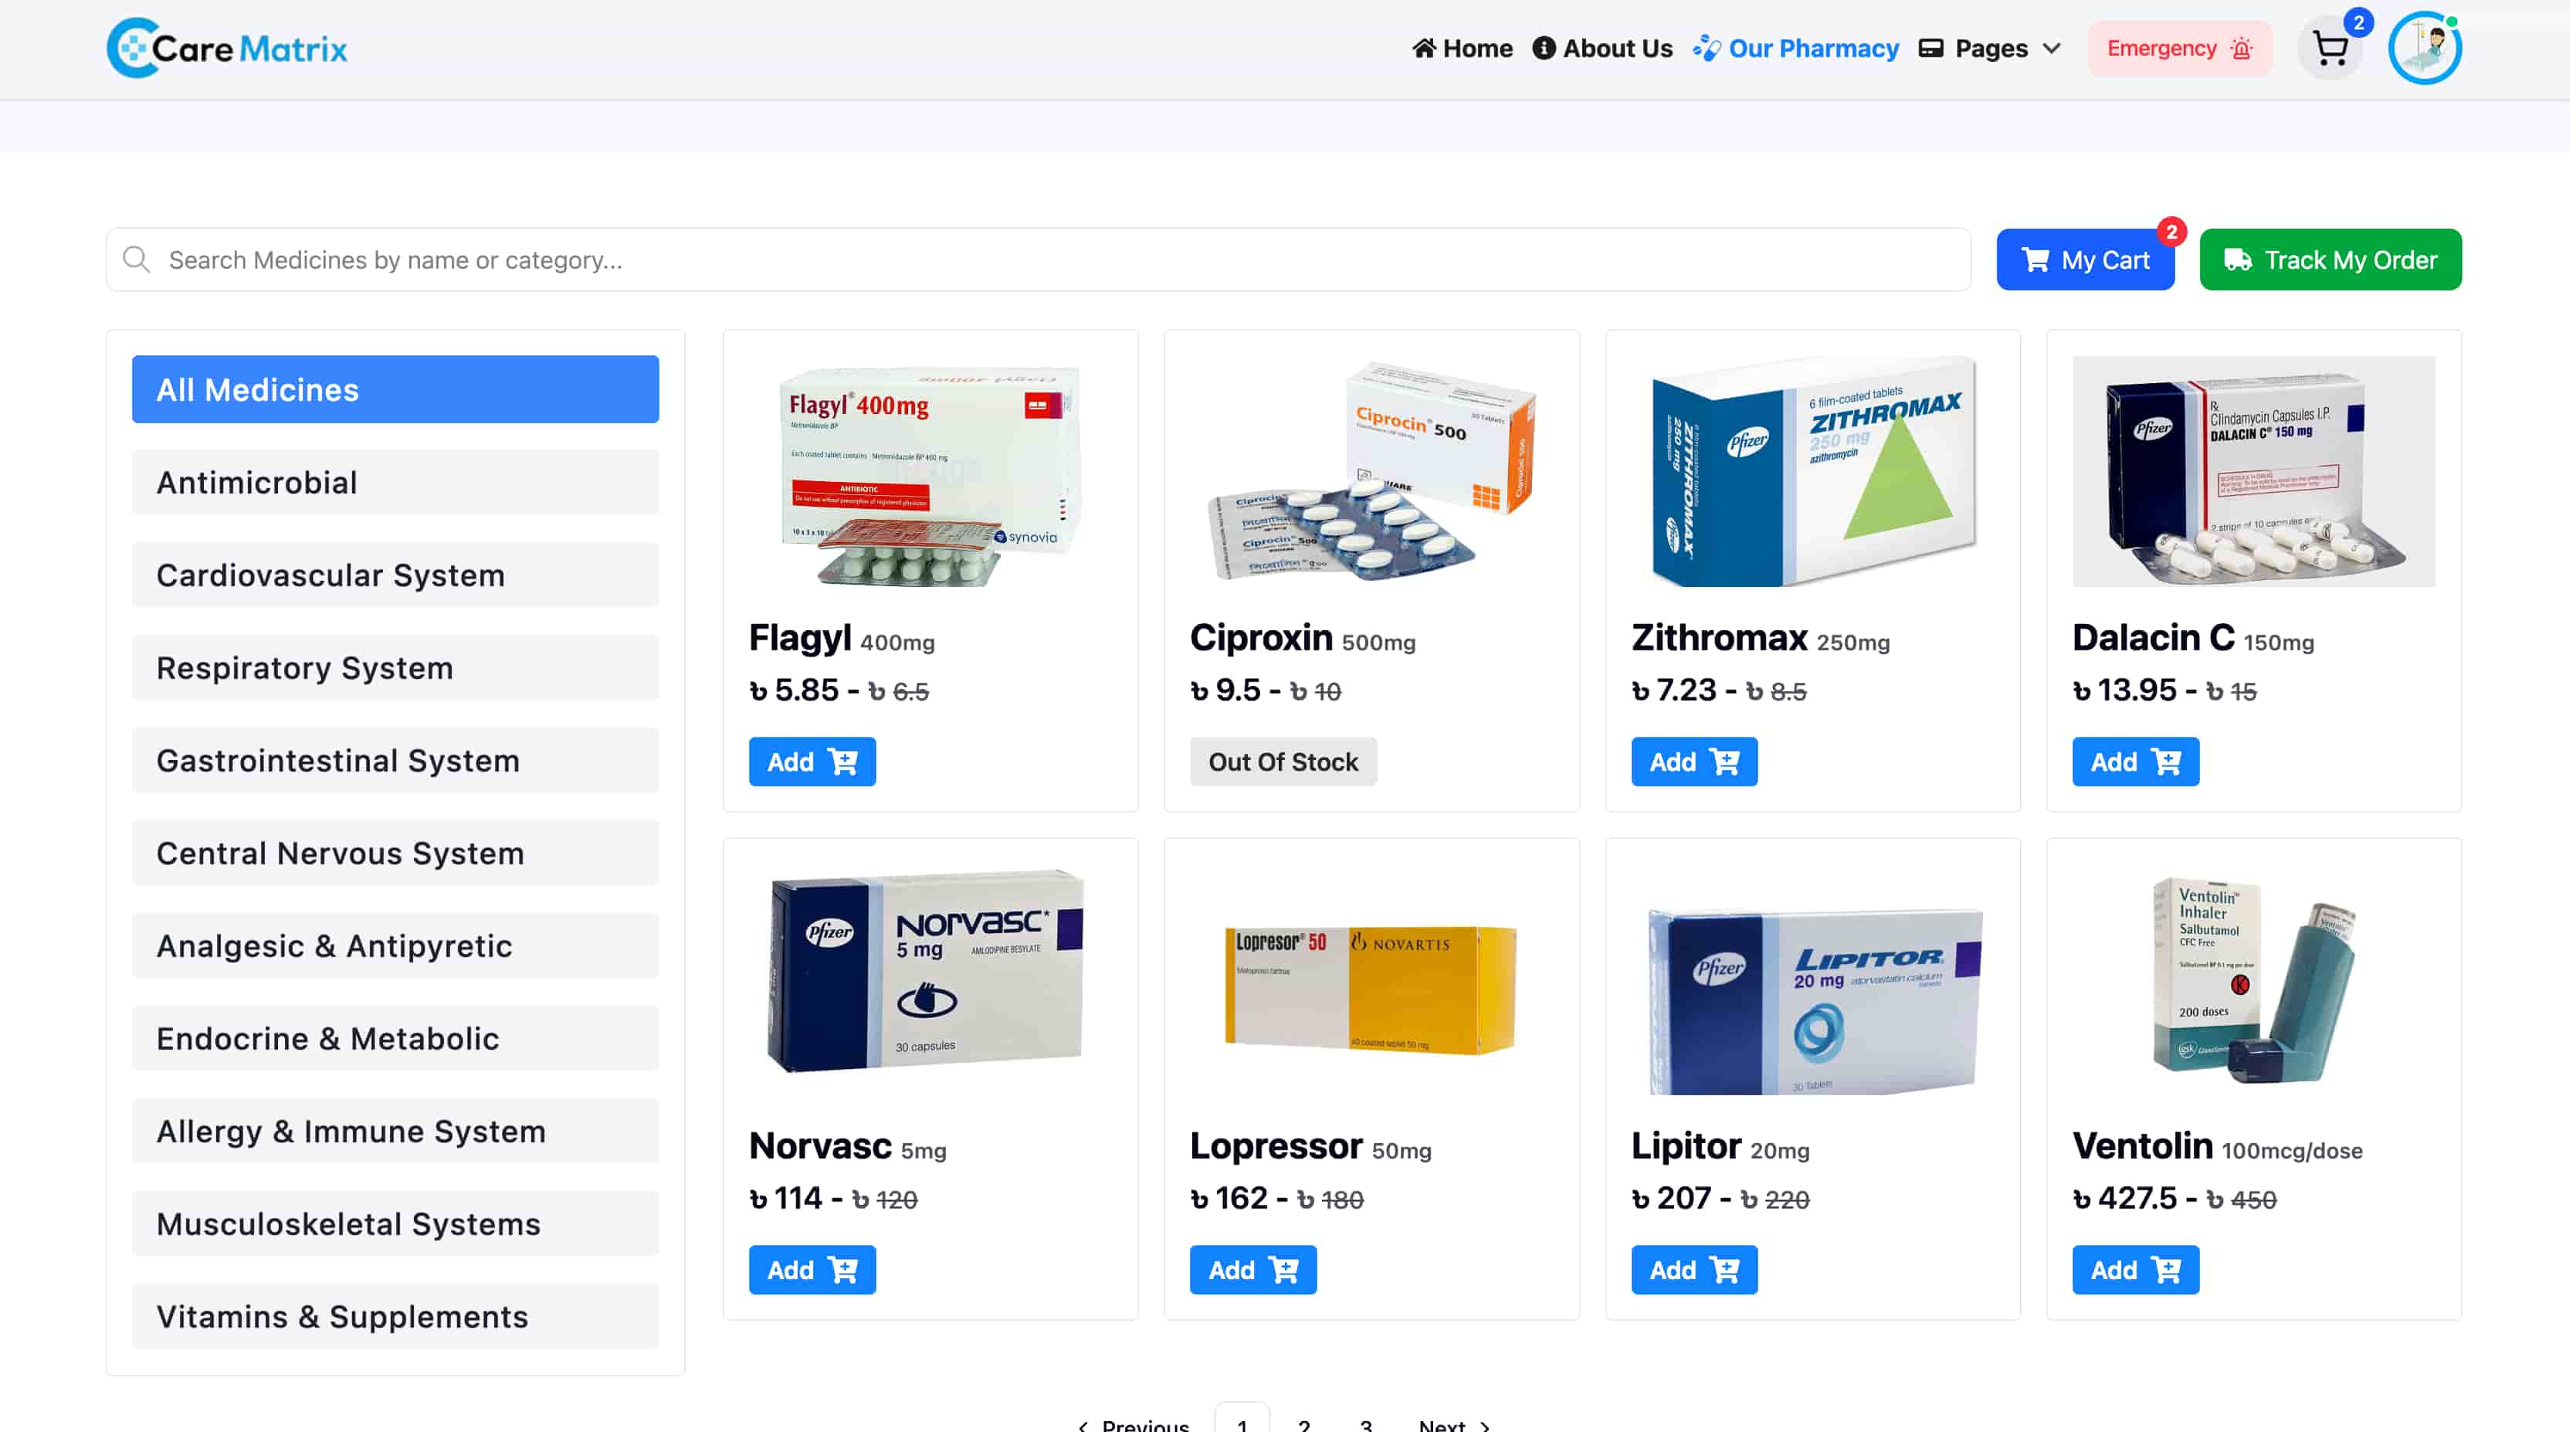Select Analgesic & Antipyretic category
The width and height of the screenshot is (2576, 1432).
(396, 947)
